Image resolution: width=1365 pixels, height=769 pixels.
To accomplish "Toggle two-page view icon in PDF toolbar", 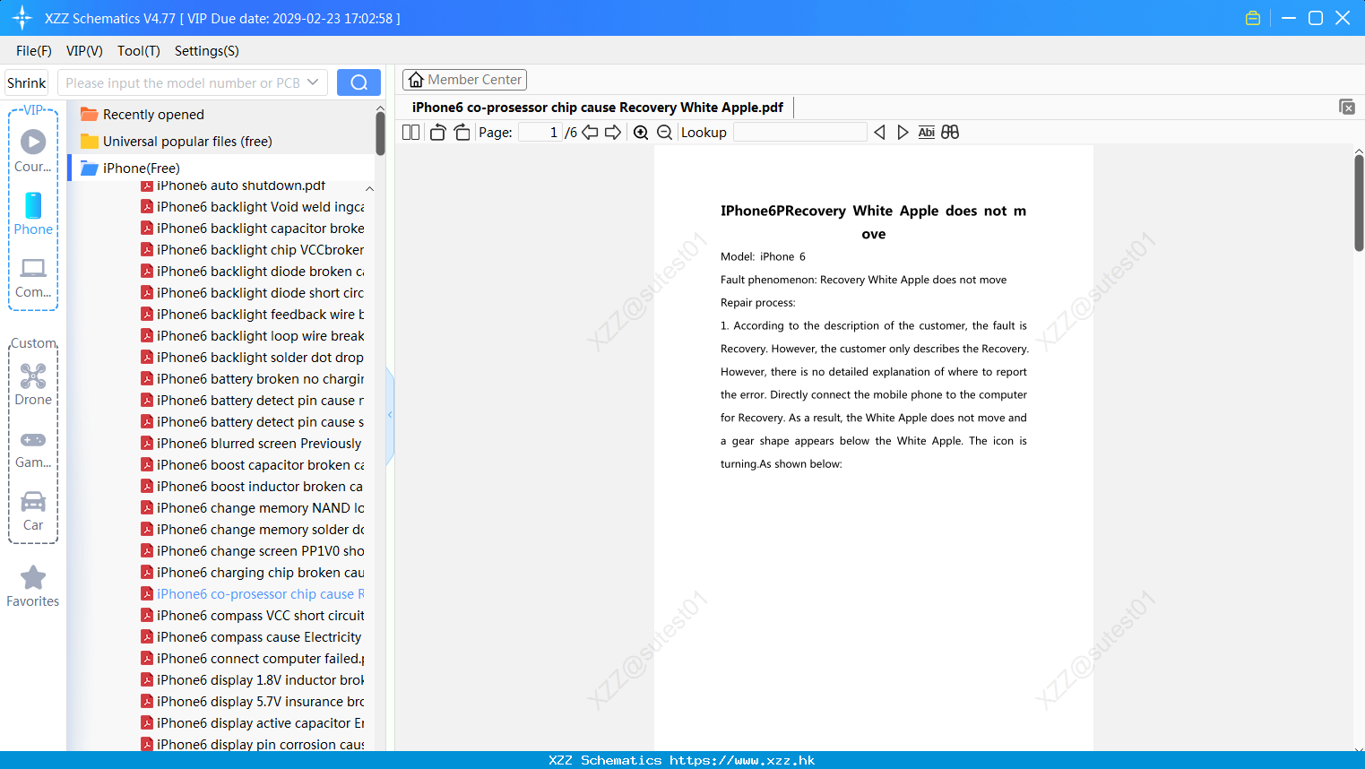I will click(411, 132).
